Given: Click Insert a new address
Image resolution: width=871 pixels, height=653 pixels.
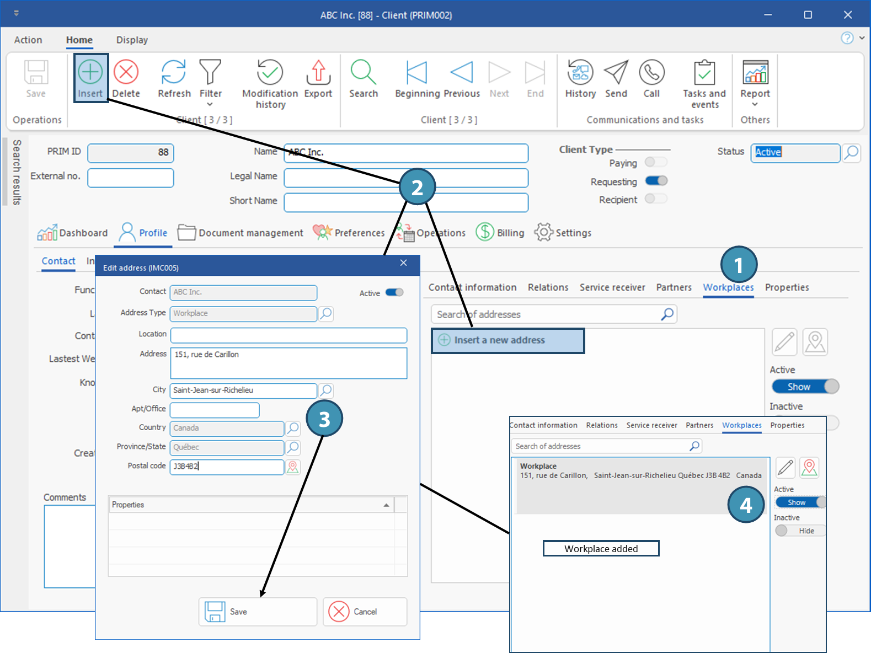Looking at the screenshot, I should (x=507, y=340).
